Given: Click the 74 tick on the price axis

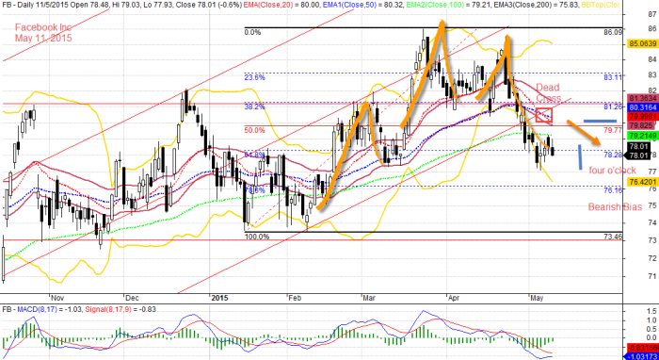Looking at the screenshot, I should (x=652, y=222).
